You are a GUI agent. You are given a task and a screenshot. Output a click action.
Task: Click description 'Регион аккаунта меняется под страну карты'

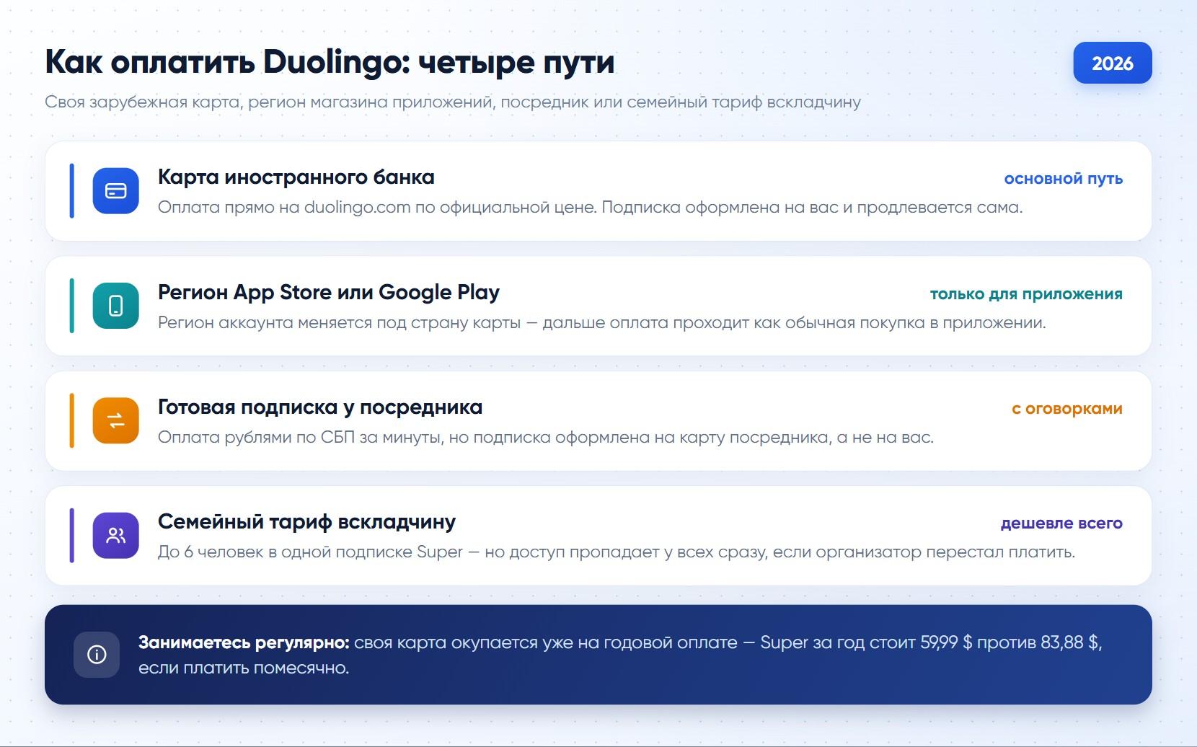pyautogui.click(x=601, y=322)
